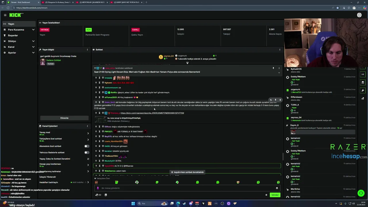Unpin the pinned message via pin icon
Screen dimensions: 368x207
pos(273,68)
